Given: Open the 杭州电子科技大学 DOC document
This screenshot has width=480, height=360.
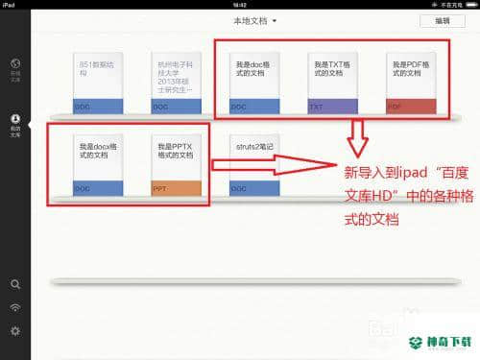Looking at the screenshot, I should pyautogui.click(x=177, y=84).
